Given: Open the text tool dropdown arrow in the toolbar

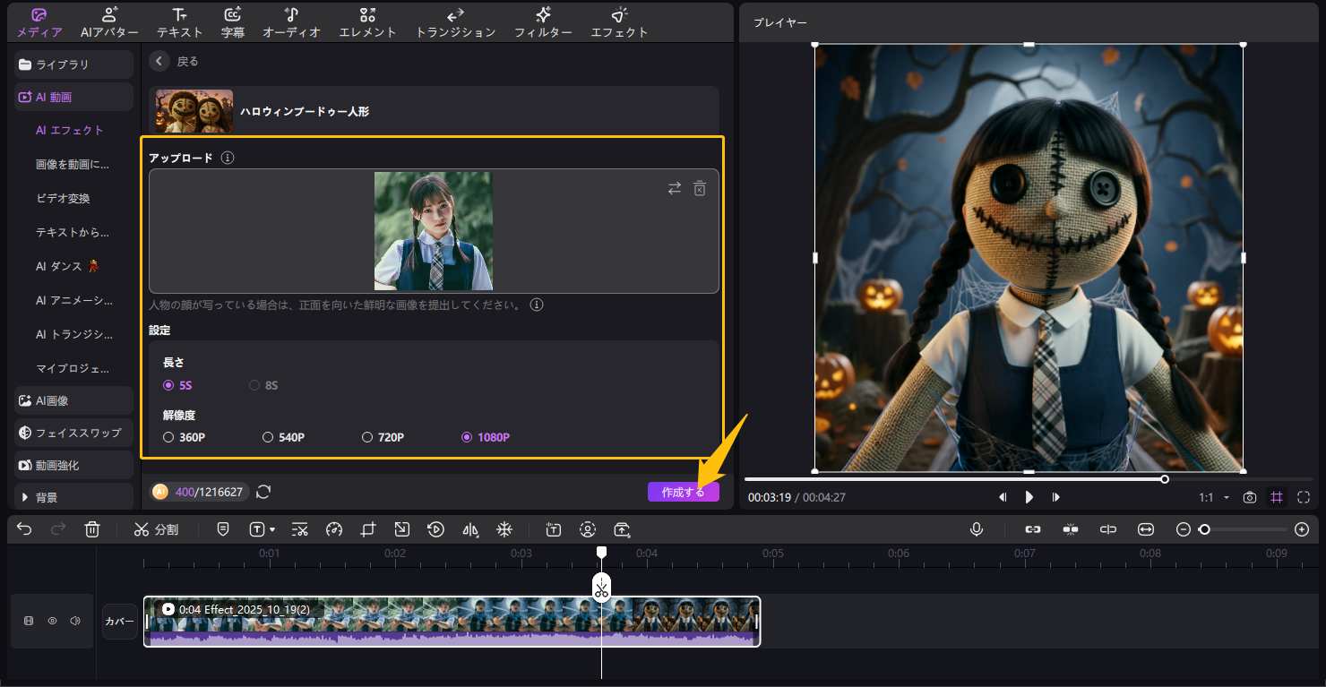Looking at the screenshot, I should tap(272, 529).
